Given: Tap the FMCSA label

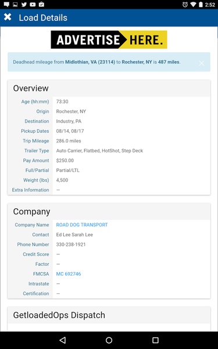Looking at the screenshot, I should (x=41, y=274).
